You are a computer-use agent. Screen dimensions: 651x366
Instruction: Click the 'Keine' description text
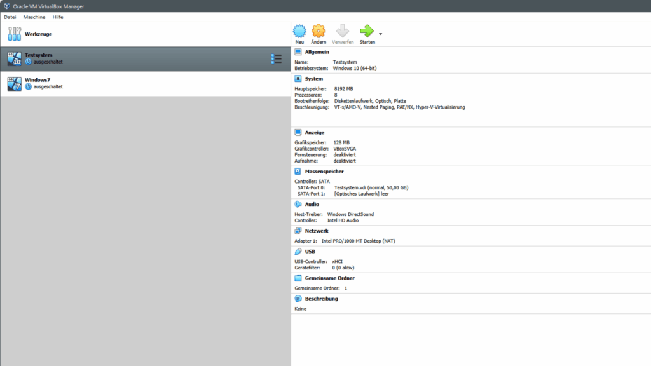(300, 309)
